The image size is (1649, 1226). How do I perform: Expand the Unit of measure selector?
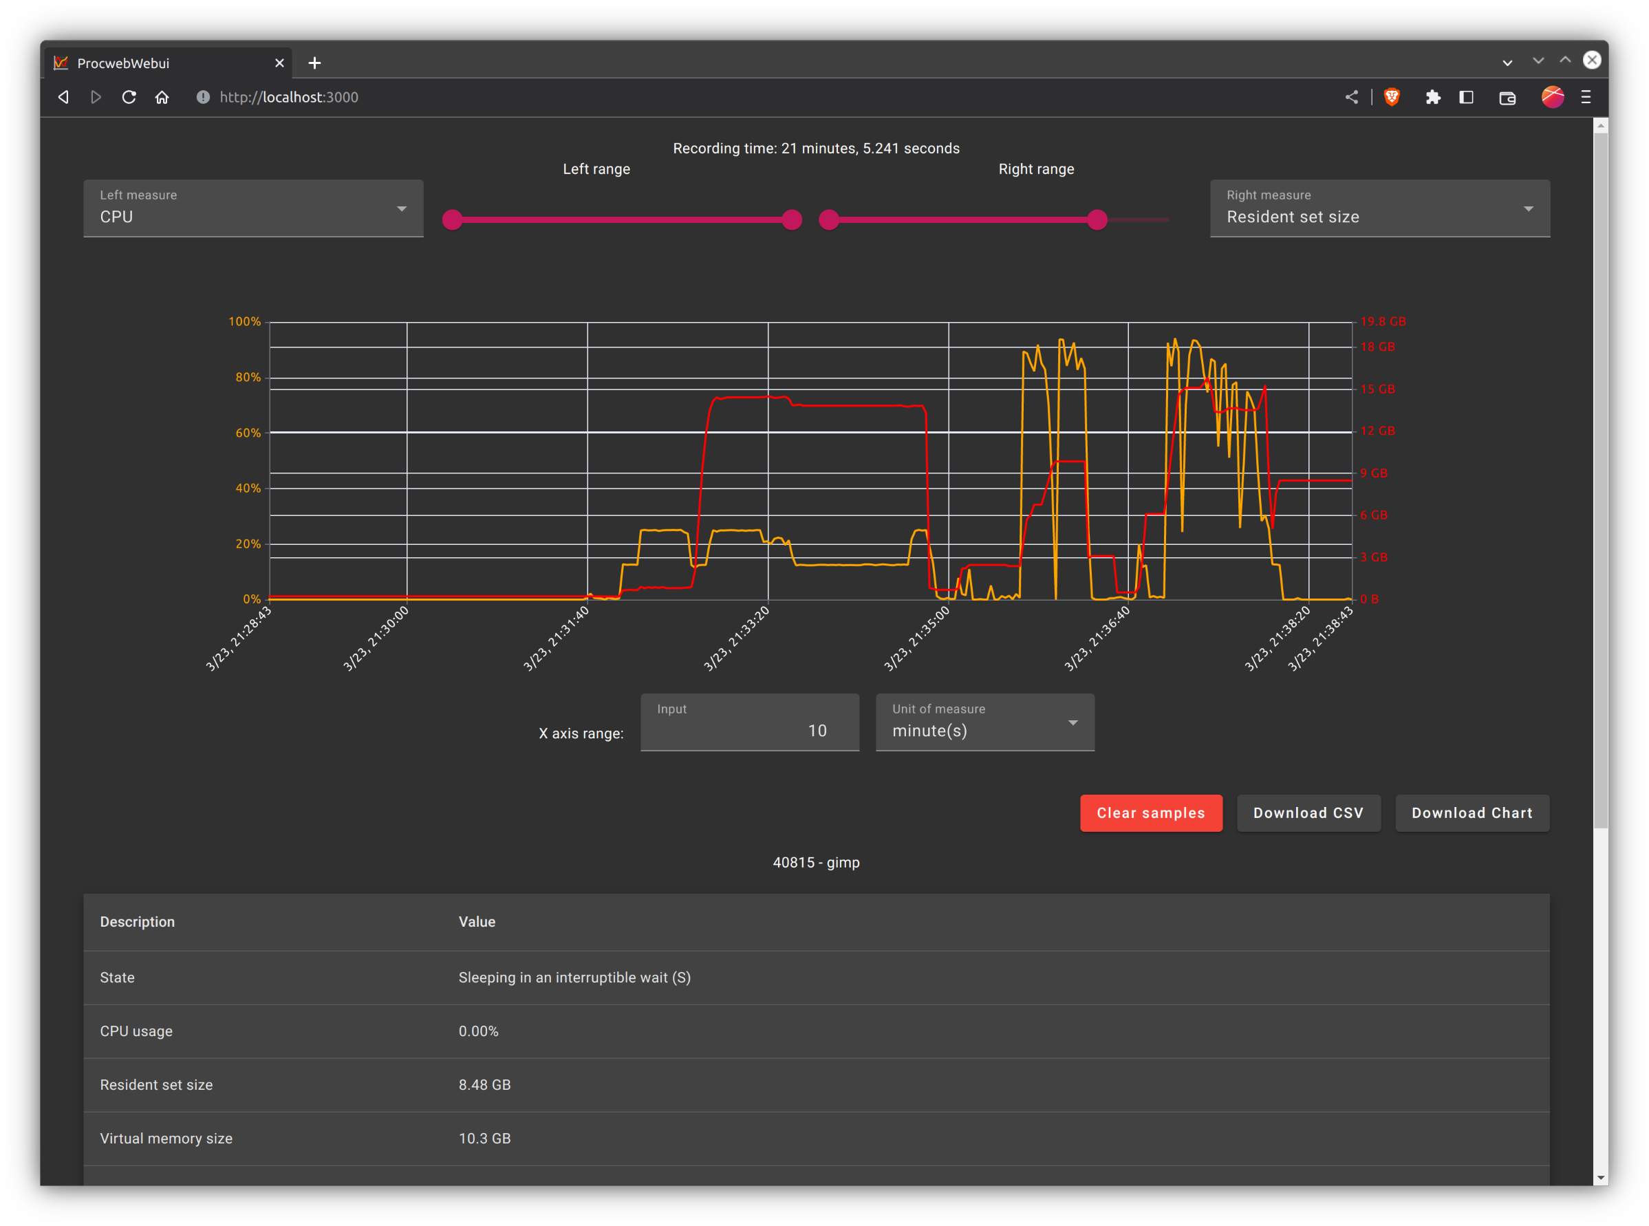(x=984, y=723)
